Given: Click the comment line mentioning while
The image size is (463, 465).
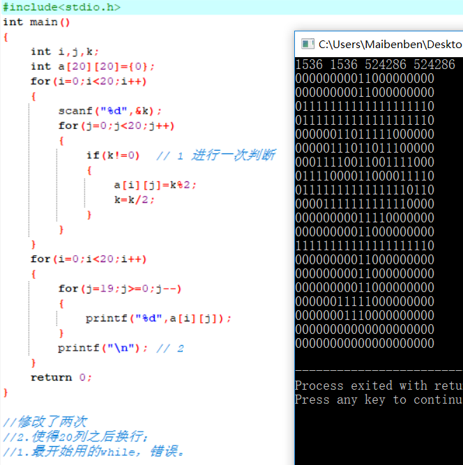Looking at the screenshot, I should point(95,451).
